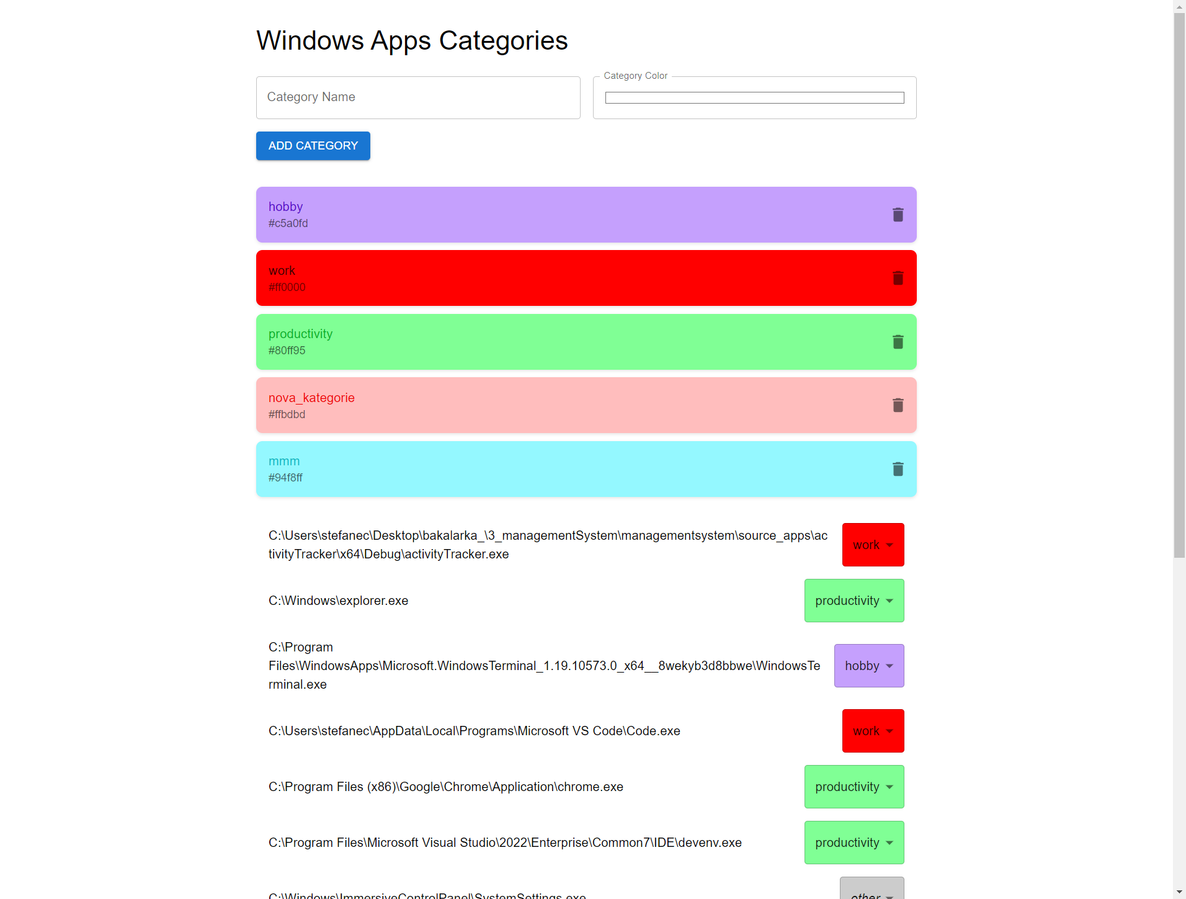Click the trash icon on productivity row
The height and width of the screenshot is (899, 1186).
898,342
